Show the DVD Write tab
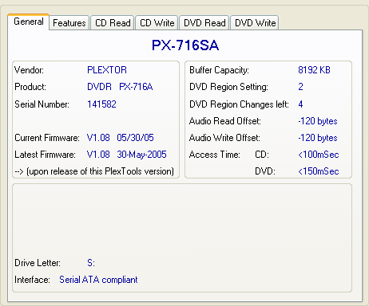This screenshot has width=369, height=306. [x=255, y=23]
